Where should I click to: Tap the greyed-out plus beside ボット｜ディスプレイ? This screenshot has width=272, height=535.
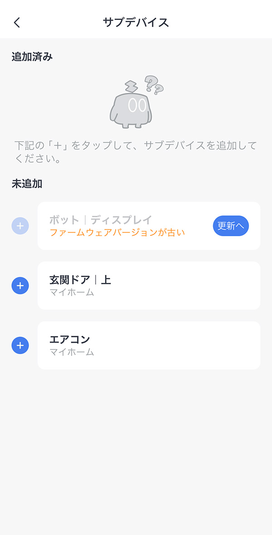pos(20,226)
